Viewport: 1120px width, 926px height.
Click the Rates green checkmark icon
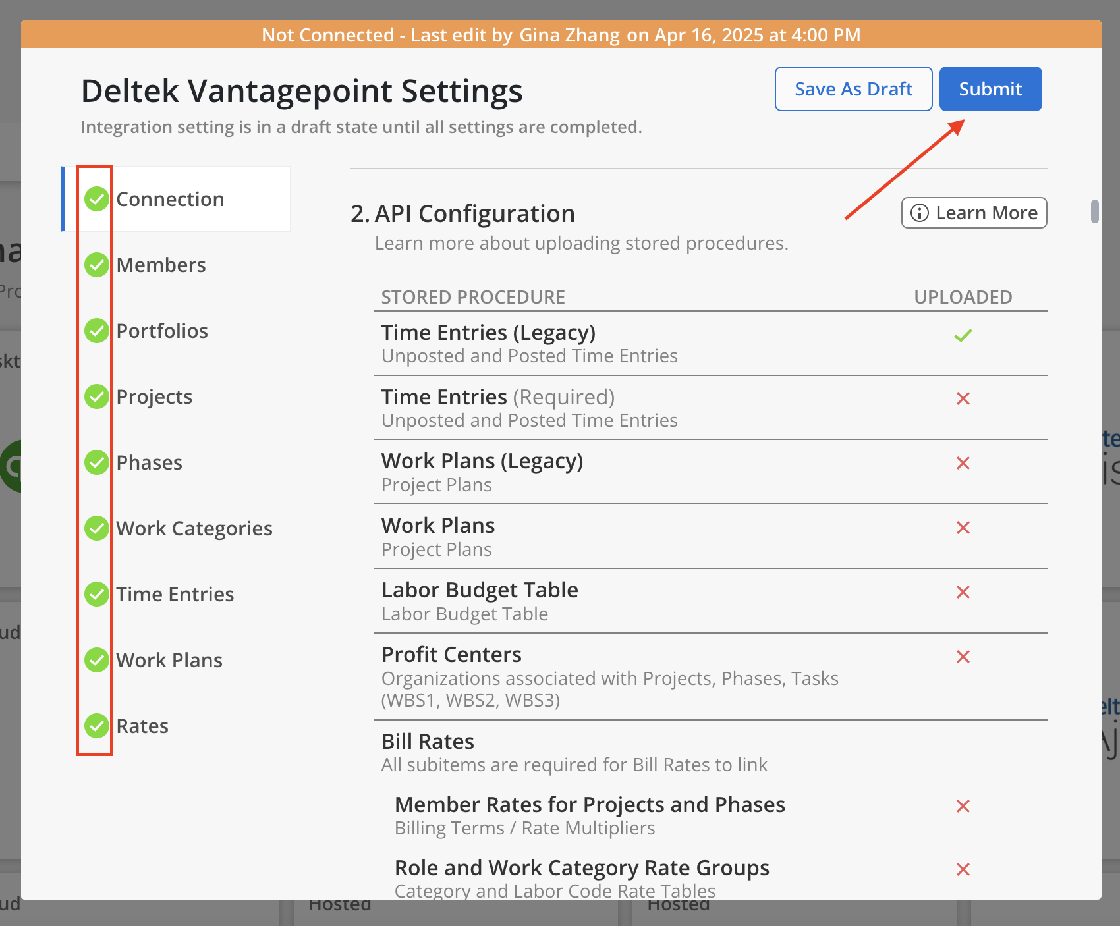click(97, 726)
